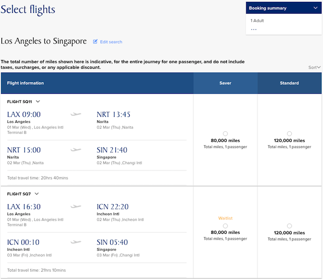The height and width of the screenshot is (279, 323).
Task: Select Saver 80,000 miles for flight SQ11
Action: [x=225, y=133]
